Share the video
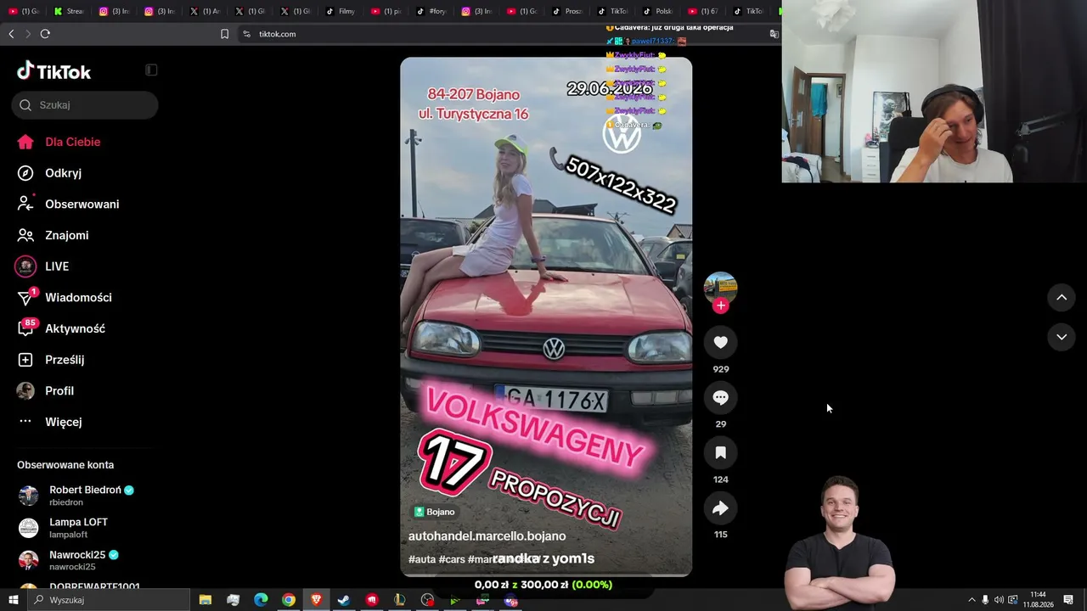 point(721,508)
